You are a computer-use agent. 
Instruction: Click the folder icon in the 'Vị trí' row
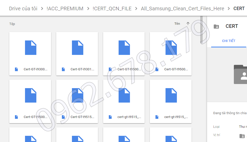(242, 136)
